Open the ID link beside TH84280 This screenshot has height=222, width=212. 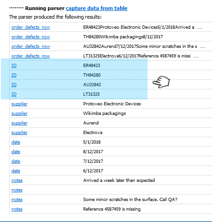(x=14, y=75)
